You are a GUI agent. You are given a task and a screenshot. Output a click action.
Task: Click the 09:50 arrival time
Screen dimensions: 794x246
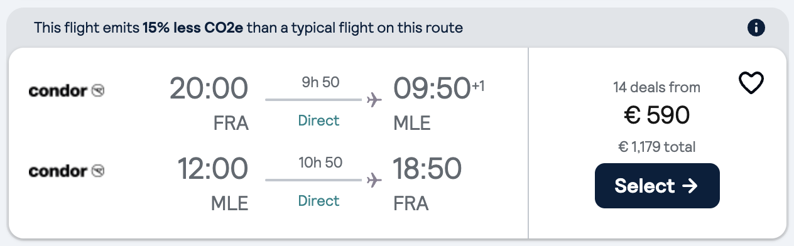432,88
